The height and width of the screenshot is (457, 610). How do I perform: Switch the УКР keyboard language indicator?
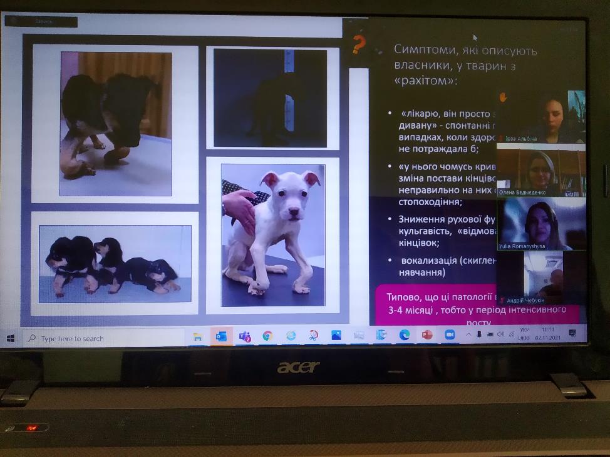tap(524, 334)
